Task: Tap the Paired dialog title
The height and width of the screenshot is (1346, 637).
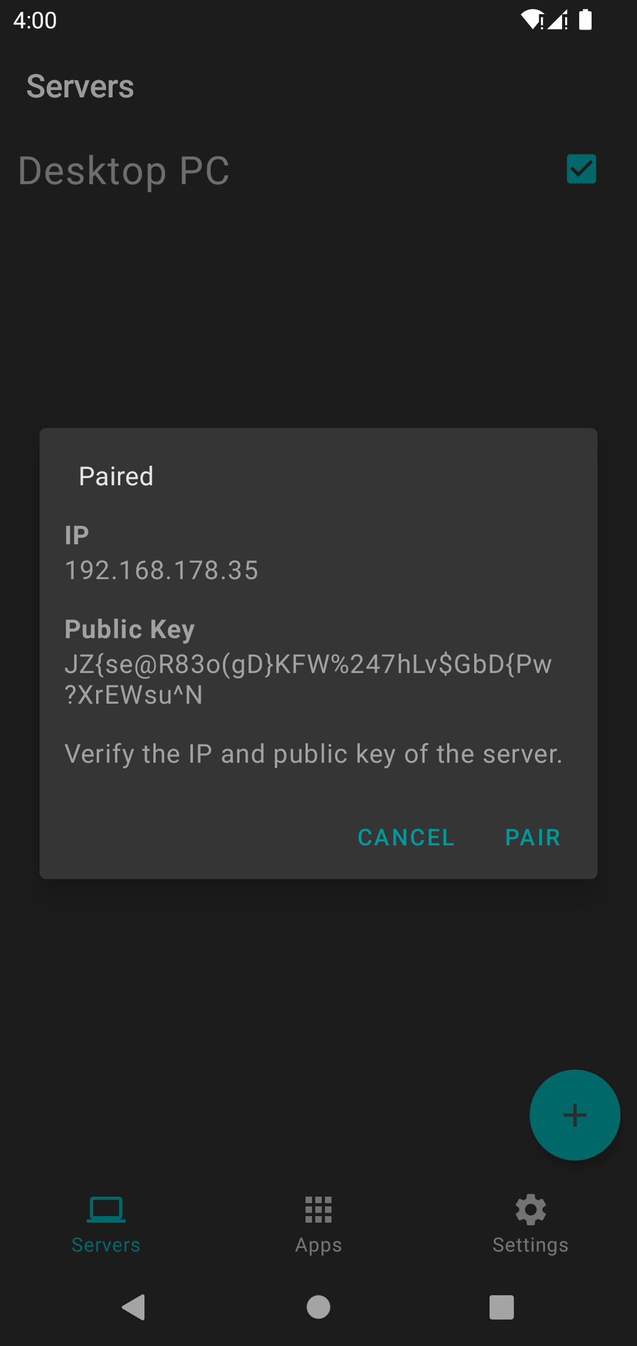Action: [116, 476]
